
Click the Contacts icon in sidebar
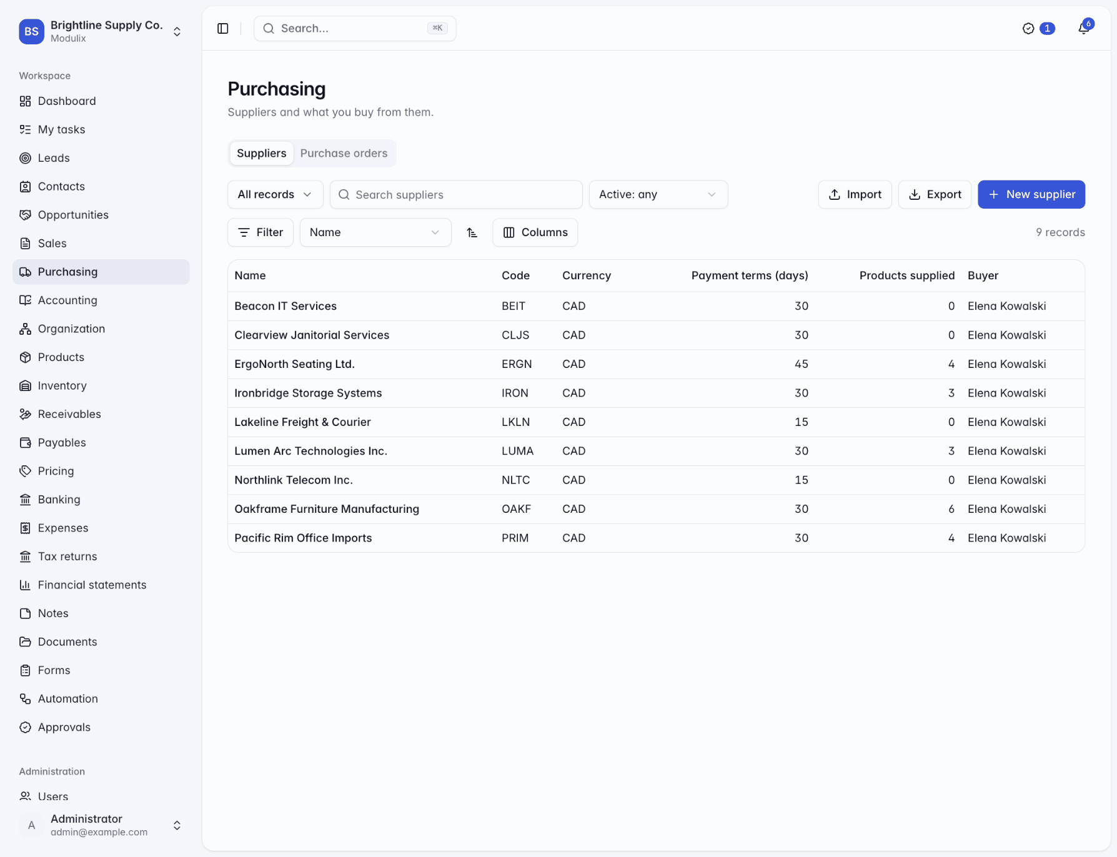coord(25,186)
